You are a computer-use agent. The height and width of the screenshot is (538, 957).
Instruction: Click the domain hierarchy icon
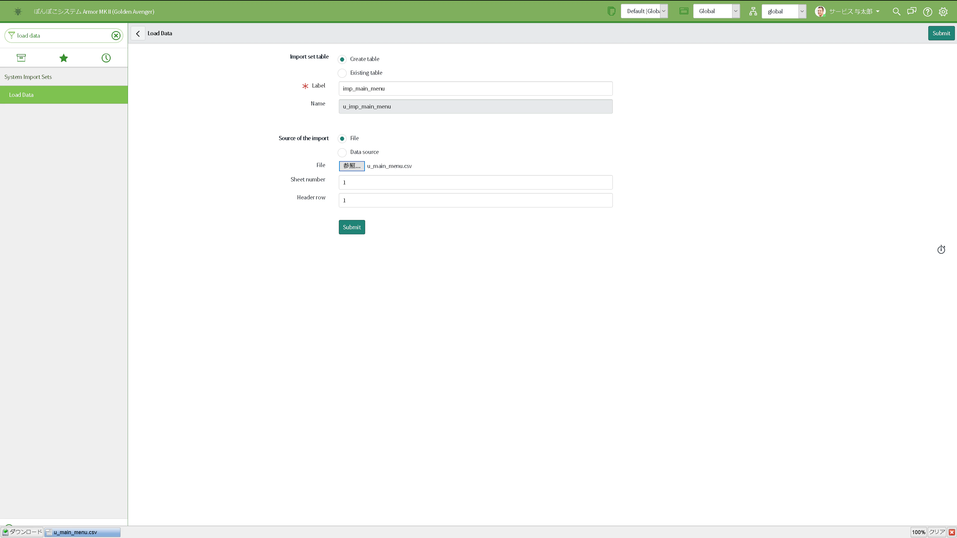tap(753, 12)
